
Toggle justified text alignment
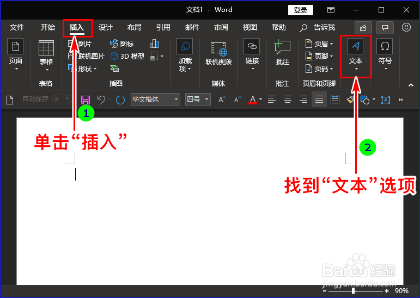(319, 100)
